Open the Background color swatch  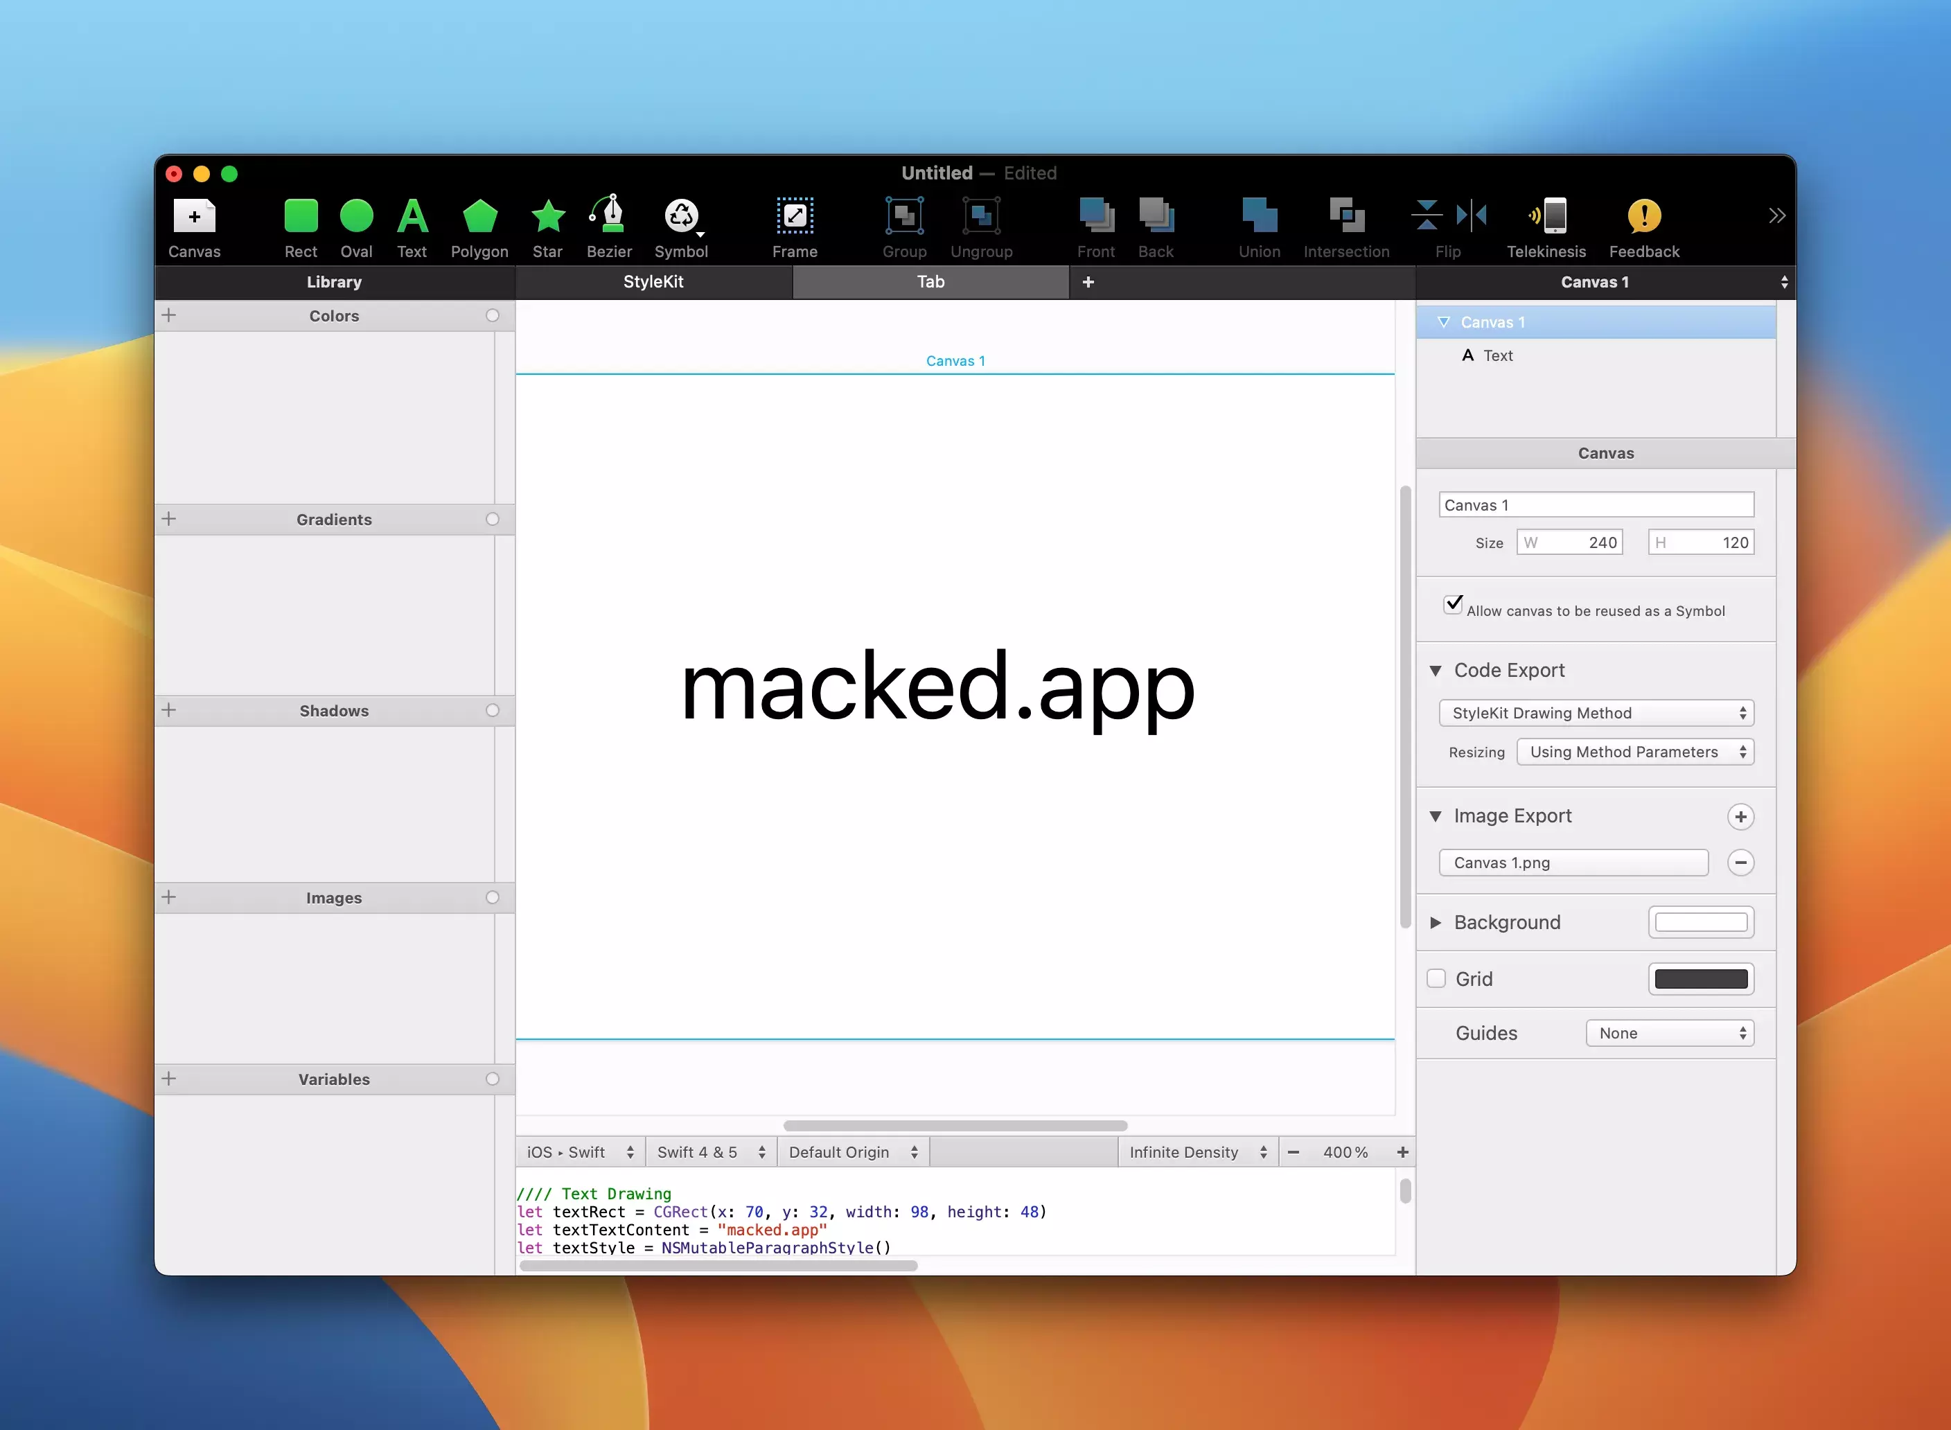[1700, 923]
